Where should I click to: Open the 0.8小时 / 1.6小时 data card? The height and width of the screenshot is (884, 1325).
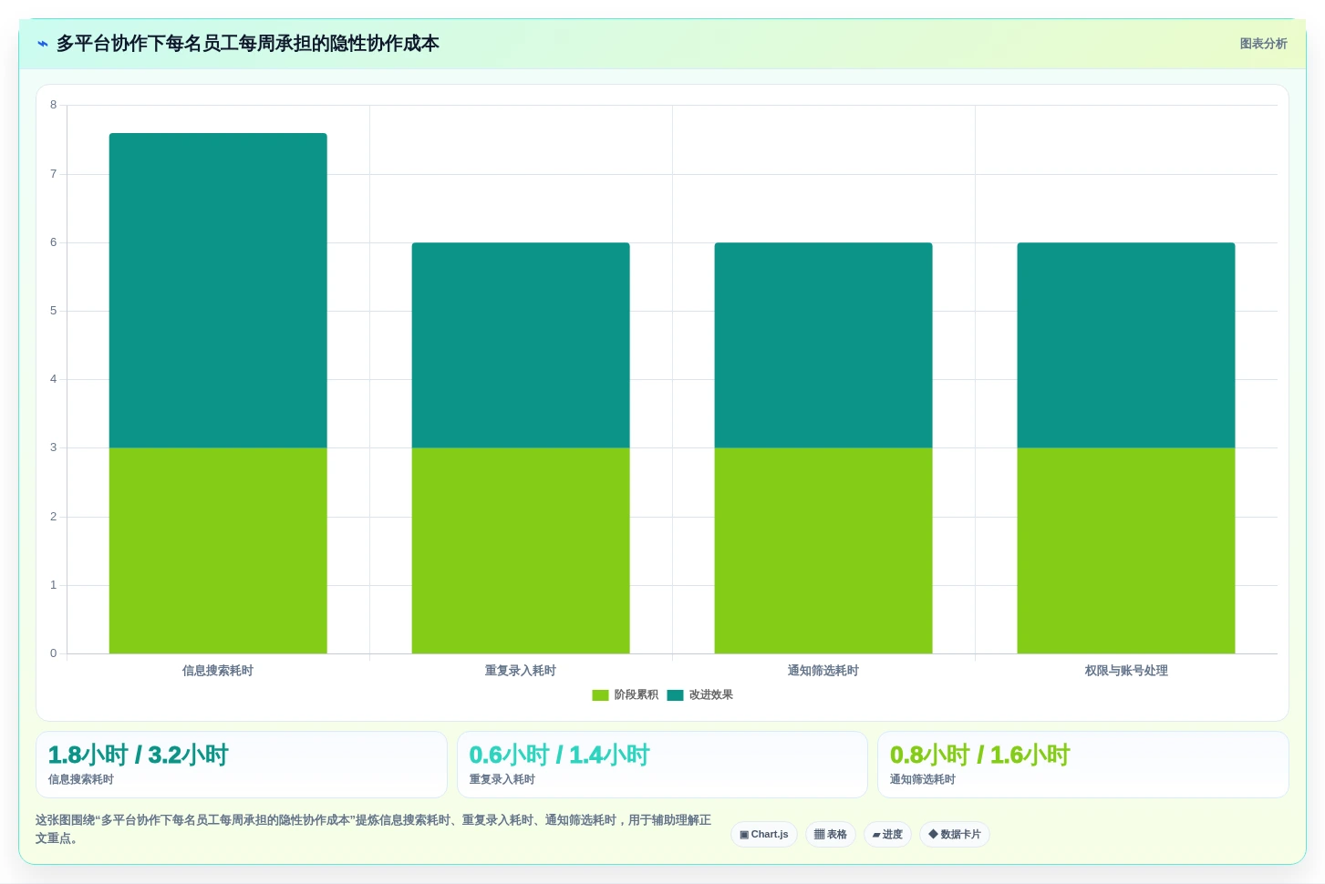[1083, 765]
